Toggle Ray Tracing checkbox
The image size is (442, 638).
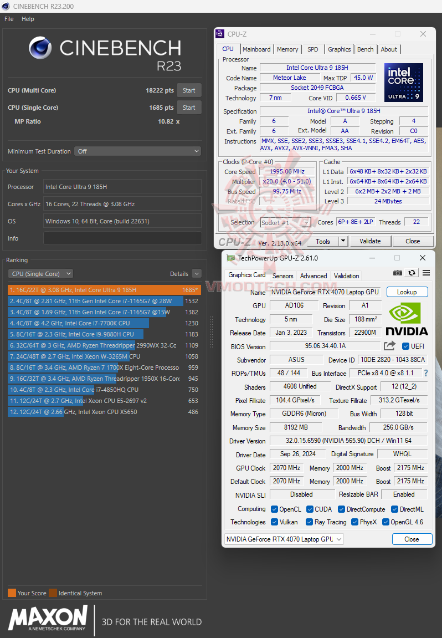310,522
